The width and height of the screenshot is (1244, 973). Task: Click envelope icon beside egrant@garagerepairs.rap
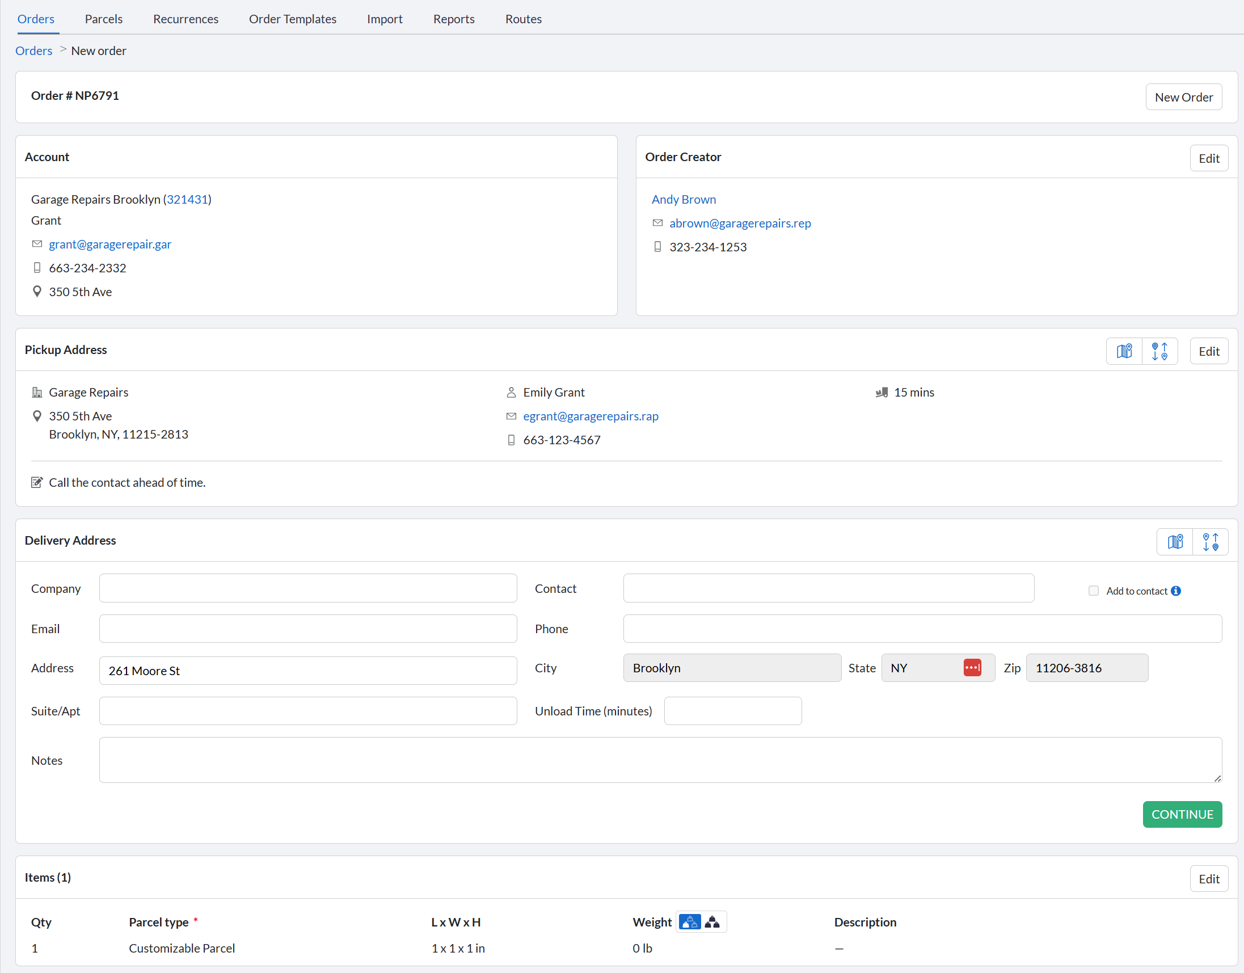[x=511, y=416]
